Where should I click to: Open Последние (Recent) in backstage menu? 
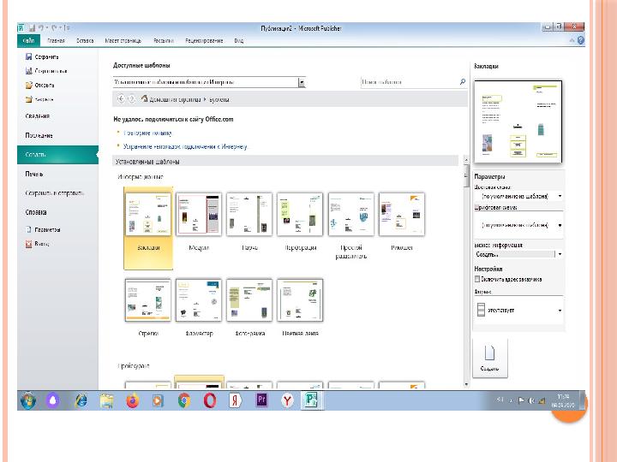pos(39,135)
